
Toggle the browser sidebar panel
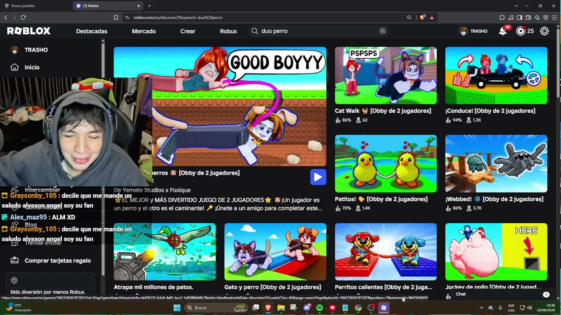pos(519,17)
